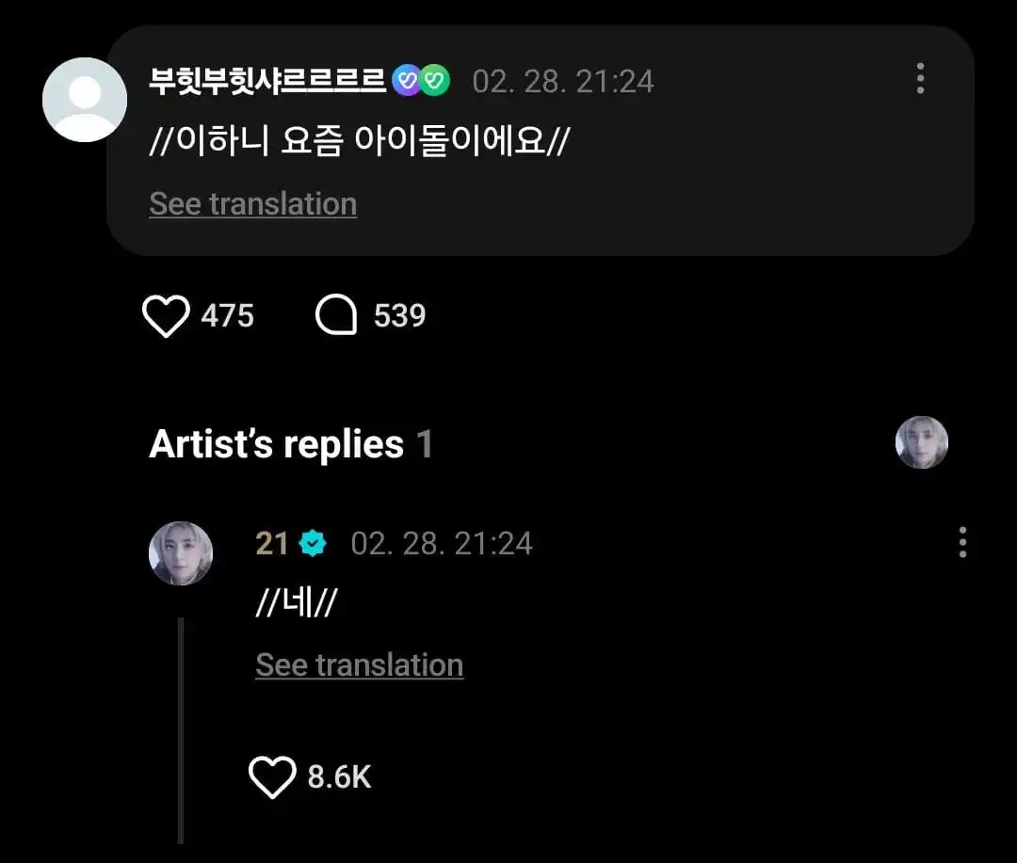
Task: Tap the 8.6K like count on the reply
Action: pyautogui.click(x=339, y=778)
